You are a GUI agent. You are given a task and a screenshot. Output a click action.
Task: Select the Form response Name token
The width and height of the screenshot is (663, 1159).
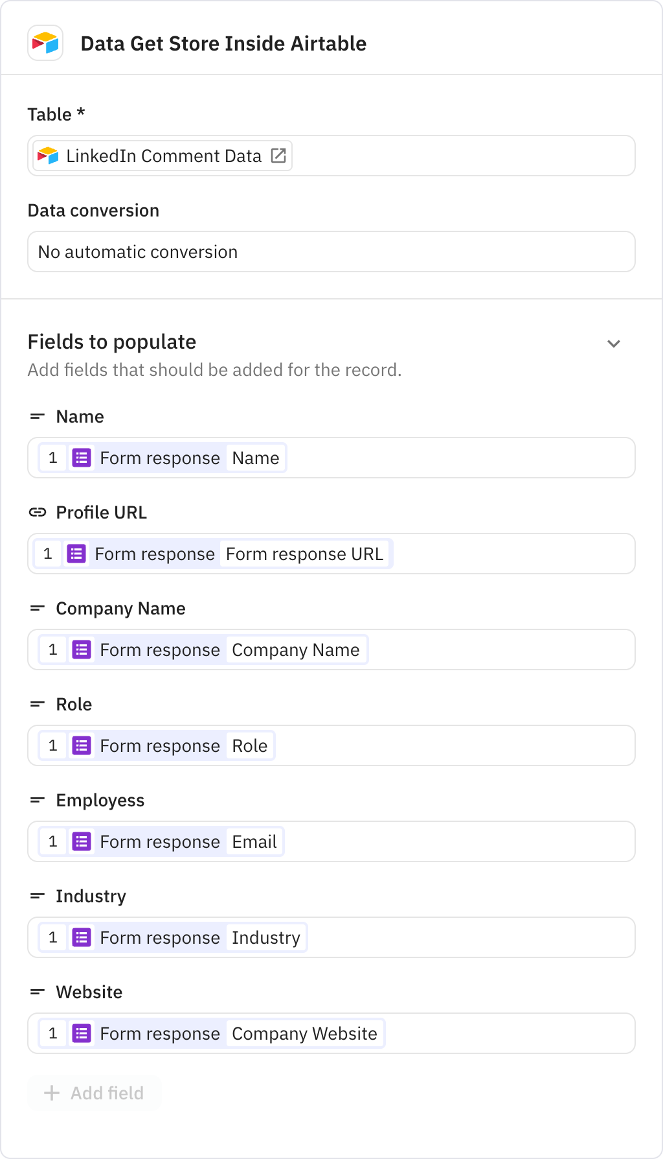163,458
